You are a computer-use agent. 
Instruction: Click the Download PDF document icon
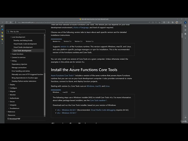[x=8, y=119]
